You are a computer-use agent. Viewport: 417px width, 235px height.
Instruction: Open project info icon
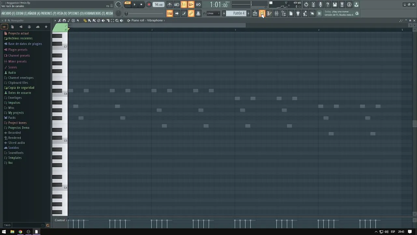pos(349,5)
